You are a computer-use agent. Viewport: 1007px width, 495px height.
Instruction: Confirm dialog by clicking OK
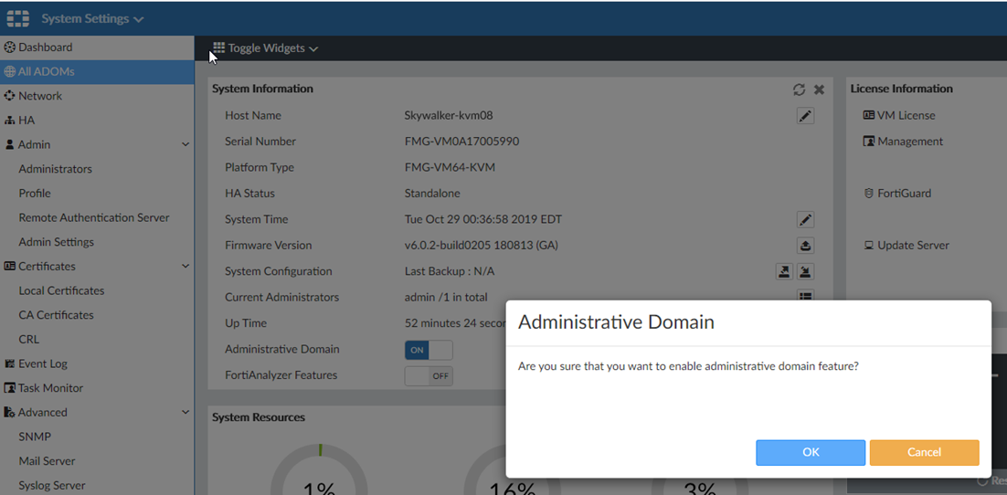coord(810,452)
